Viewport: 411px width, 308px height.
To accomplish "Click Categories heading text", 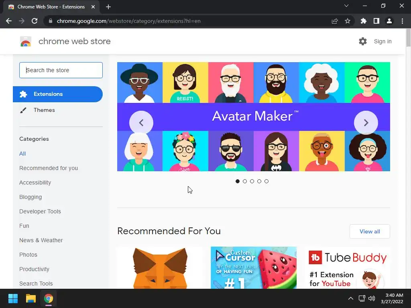I will pyautogui.click(x=34, y=139).
